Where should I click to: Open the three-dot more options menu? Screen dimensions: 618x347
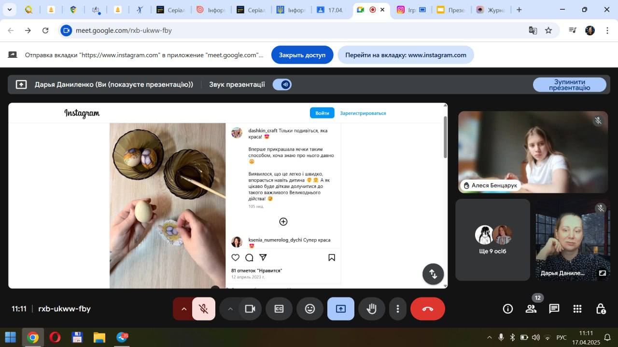point(397,309)
